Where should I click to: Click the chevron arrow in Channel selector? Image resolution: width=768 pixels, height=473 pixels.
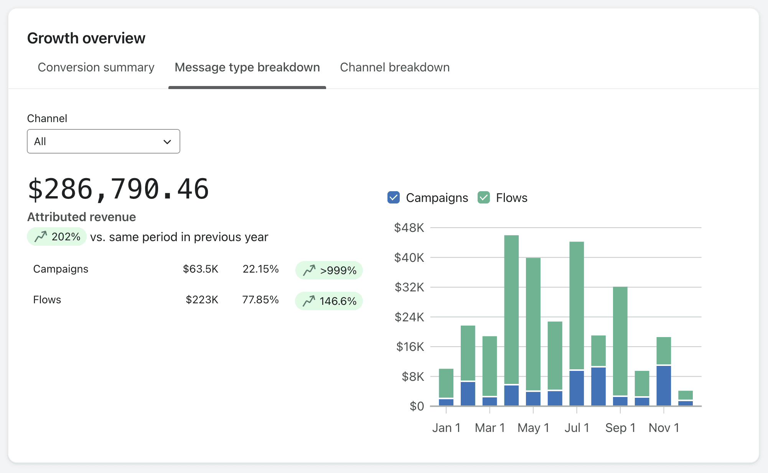(167, 142)
